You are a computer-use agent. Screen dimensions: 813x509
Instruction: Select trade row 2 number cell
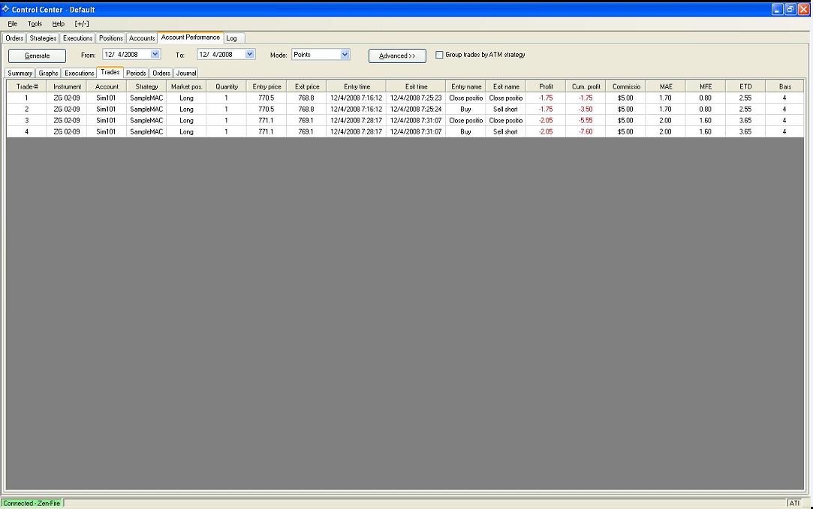pyautogui.click(x=26, y=110)
